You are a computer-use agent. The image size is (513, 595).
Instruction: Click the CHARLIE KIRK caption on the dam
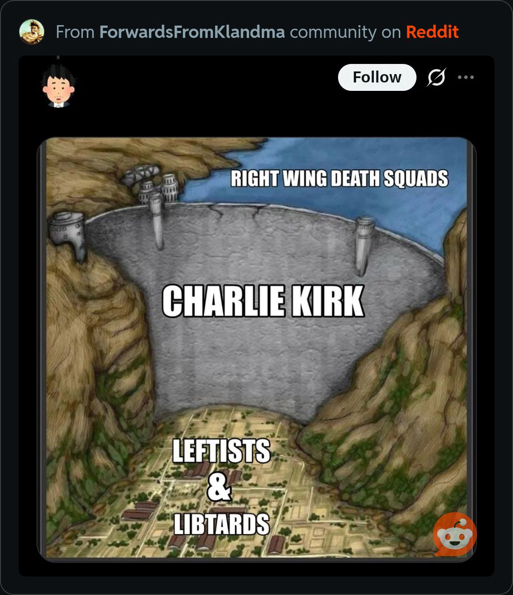[263, 301]
